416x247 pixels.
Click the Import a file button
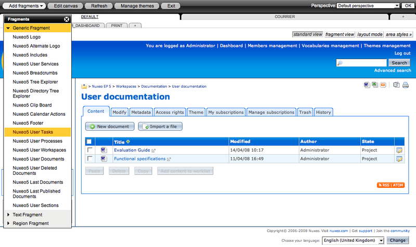[x=160, y=127]
